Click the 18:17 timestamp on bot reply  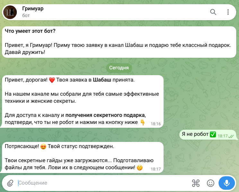pos(155,169)
